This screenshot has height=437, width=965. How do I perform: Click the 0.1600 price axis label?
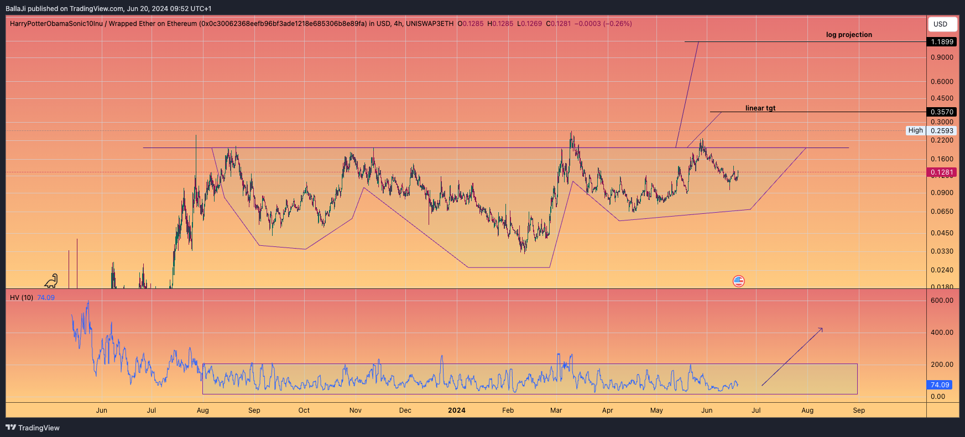click(942, 159)
